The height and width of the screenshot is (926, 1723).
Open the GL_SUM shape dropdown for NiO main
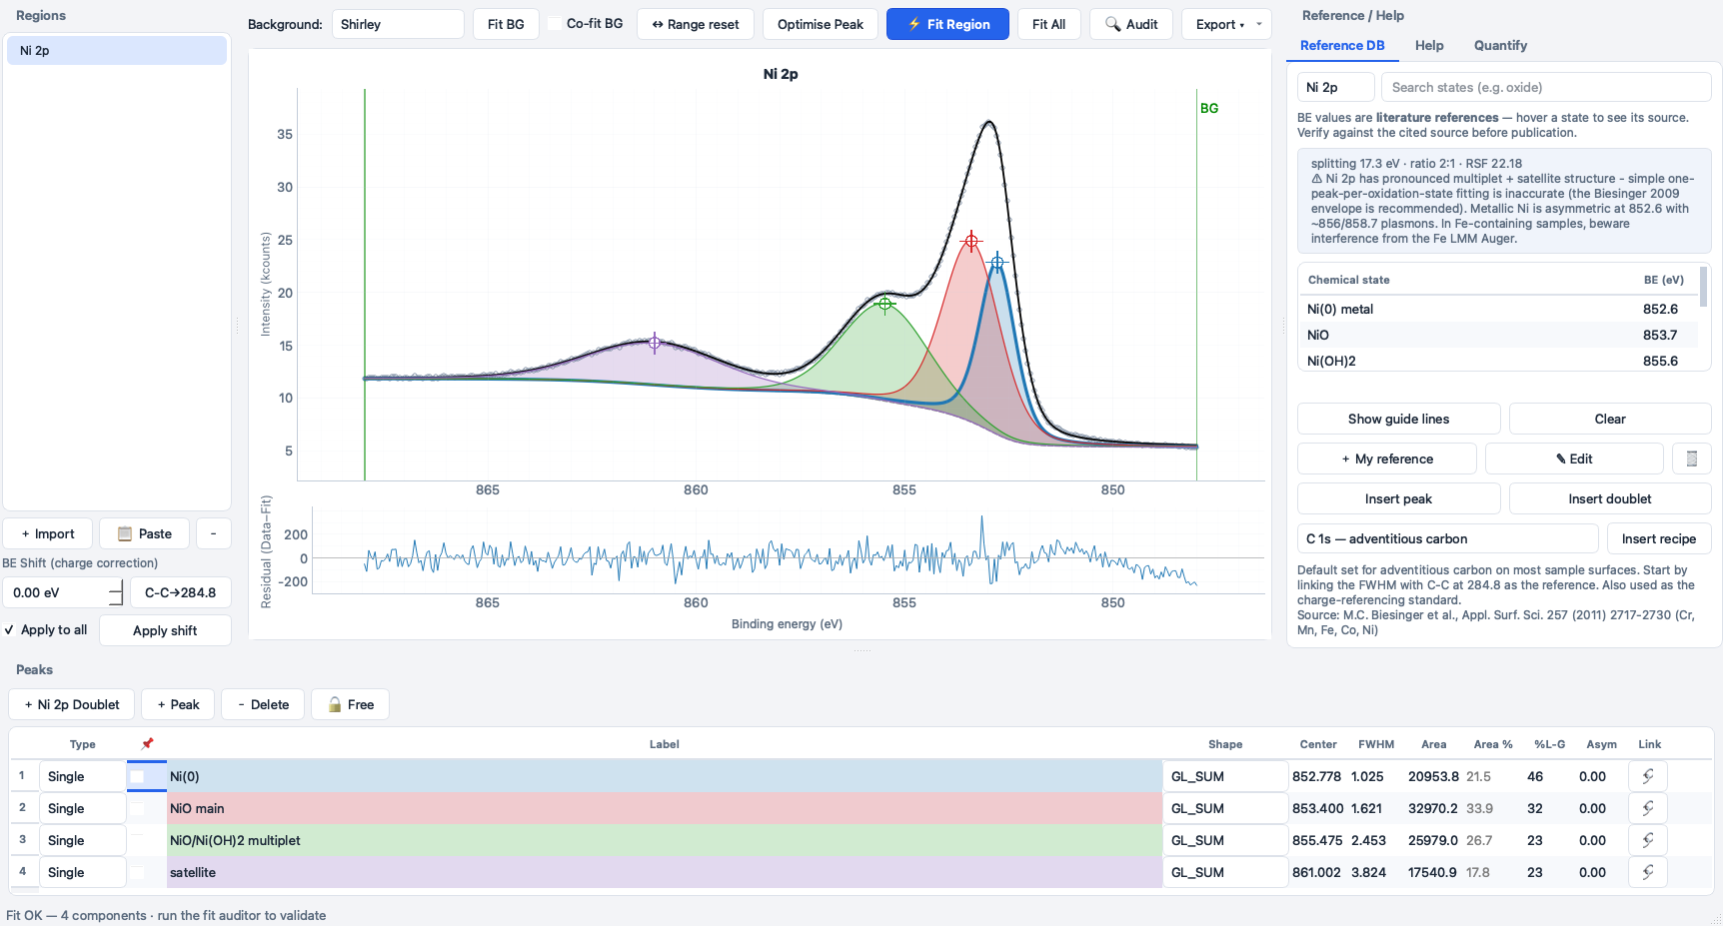coord(1225,808)
